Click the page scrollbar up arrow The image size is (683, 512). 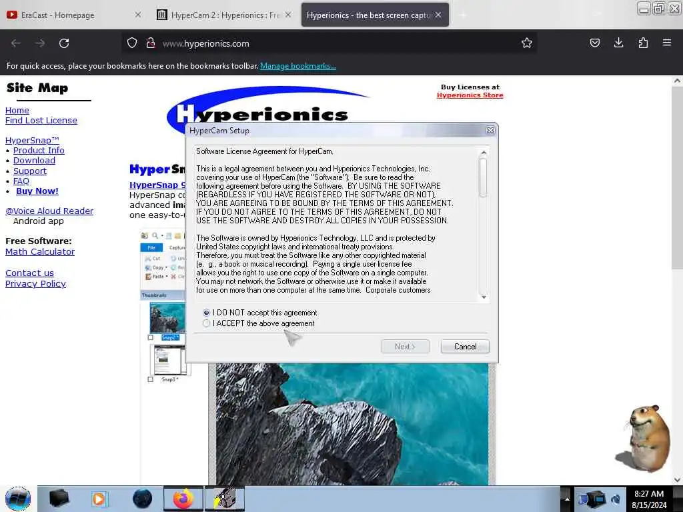click(x=677, y=81)
